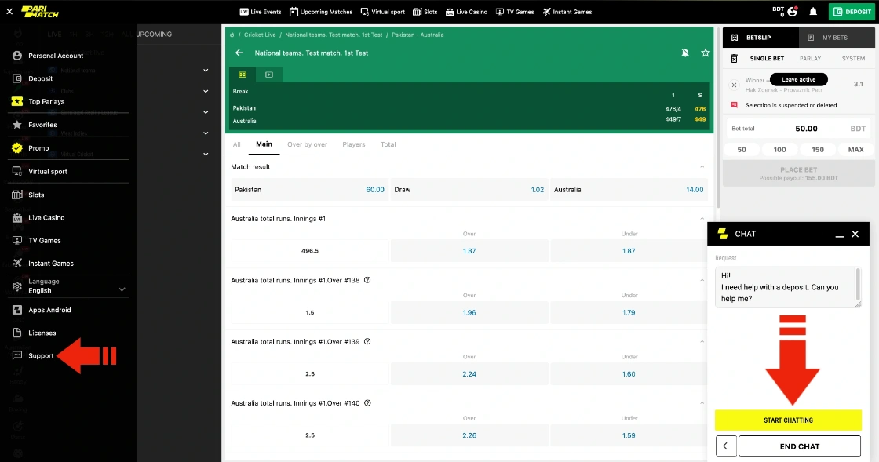
Task: Open Instant Games in the top navigation
Action: [567, 12]
